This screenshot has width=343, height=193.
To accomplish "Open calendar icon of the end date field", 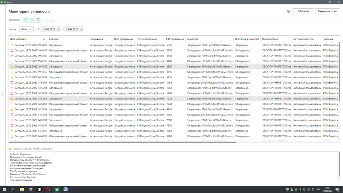I will pos(81,29).
